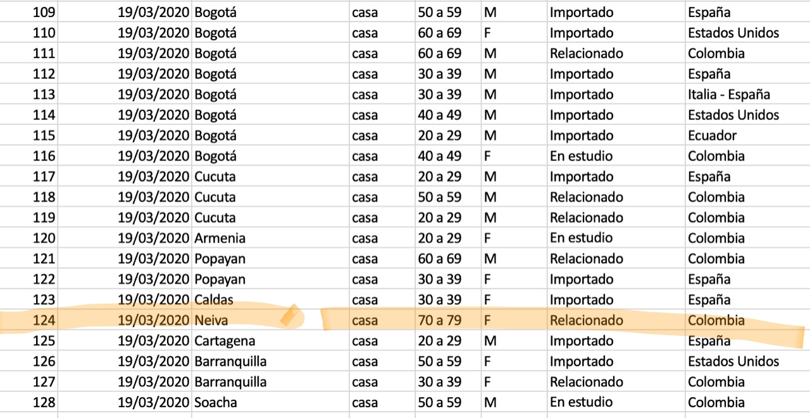Select the En estudio cell in row 128
Viewport: 810px width, 418px height.
coord(616,402)
